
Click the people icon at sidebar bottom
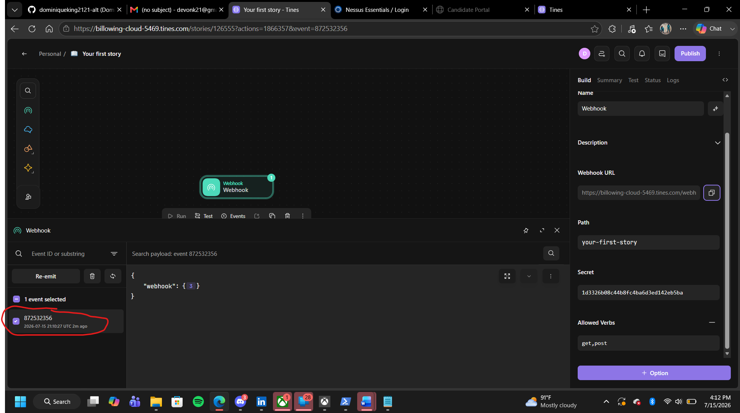[x=28, y=197]
